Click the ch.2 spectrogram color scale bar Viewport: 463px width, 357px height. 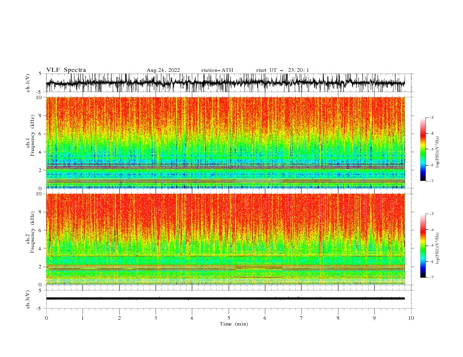coord(423,246)
